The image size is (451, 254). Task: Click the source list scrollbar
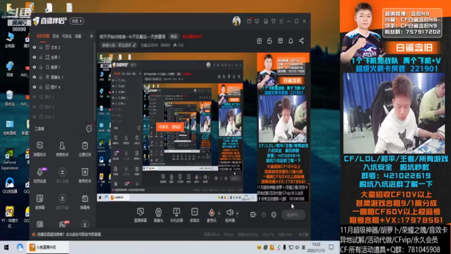click(x=95, y=82)
